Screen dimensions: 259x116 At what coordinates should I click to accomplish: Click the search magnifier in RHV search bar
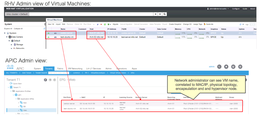165,14
